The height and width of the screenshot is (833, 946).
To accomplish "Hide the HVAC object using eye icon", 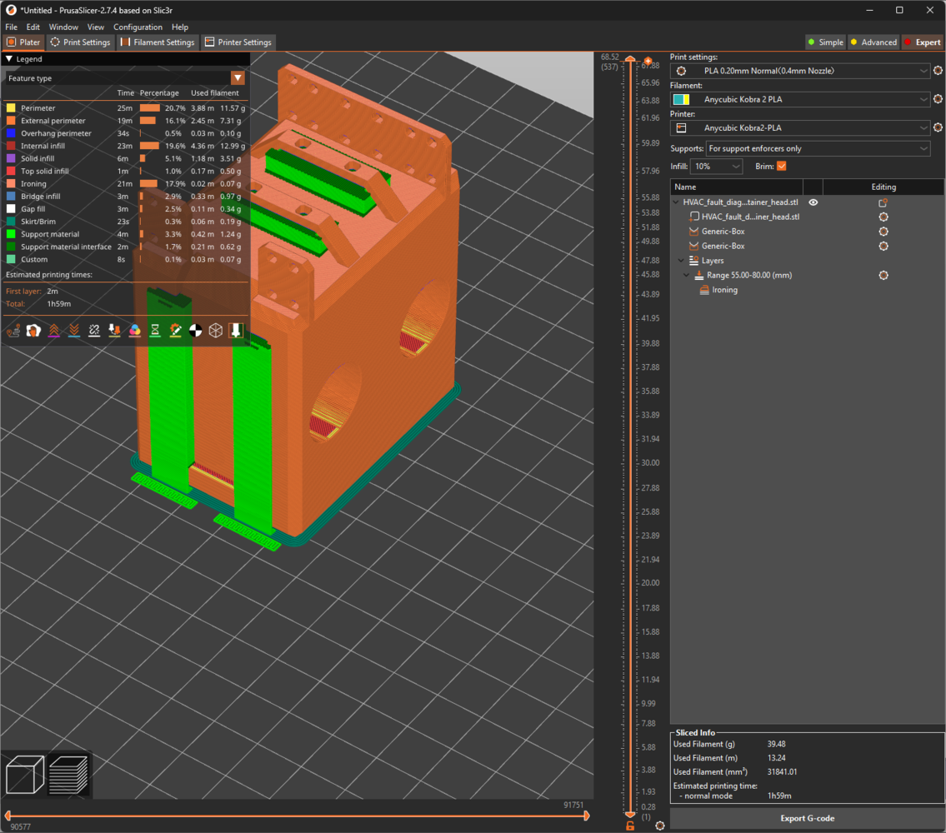I will pyautogui.click(x=813, y=202).
